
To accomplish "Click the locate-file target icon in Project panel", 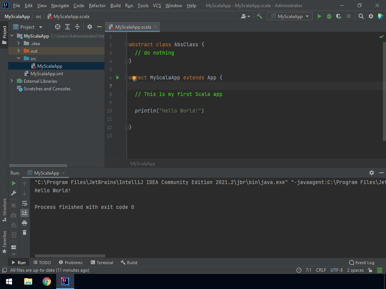I will (x=58, y=27).
